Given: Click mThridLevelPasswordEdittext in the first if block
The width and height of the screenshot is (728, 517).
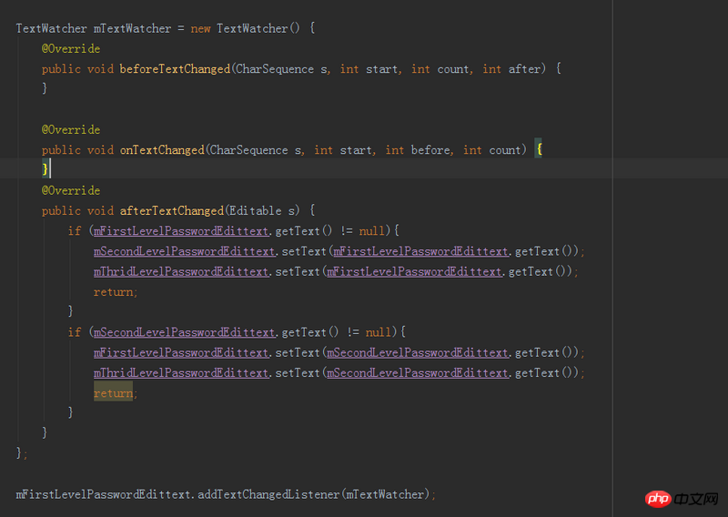Looking at the screenshot, I should pyautogui.click(x=181, y=272).
